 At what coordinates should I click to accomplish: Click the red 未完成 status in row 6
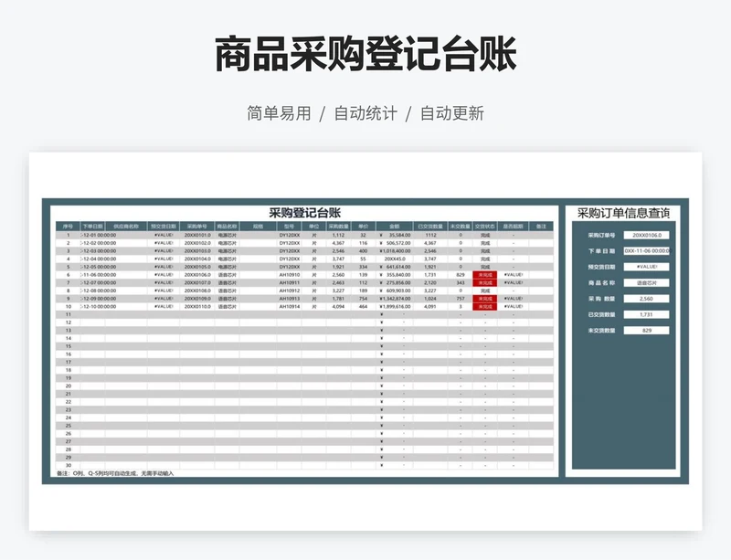[485, 275]
